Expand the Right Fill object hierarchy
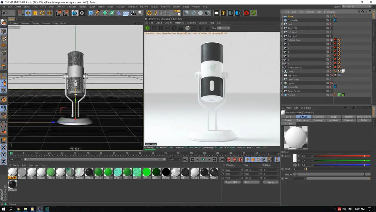 pos(282,28)
